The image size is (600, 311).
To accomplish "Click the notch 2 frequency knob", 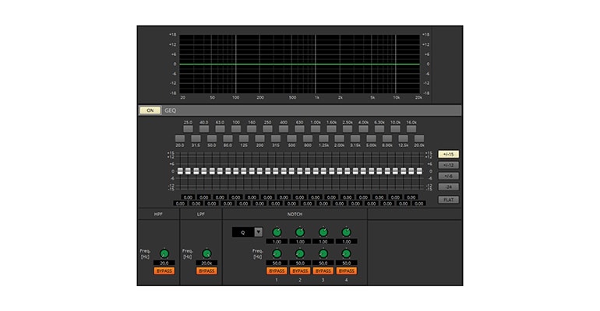I will [x=299, y=253].
